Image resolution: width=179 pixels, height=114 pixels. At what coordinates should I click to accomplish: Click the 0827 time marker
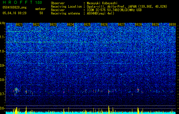click(x=121, y=25)
